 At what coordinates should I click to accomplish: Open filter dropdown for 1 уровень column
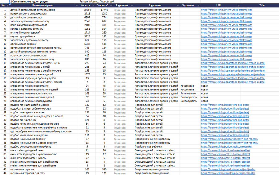pyautogui.click(x=132, y=6)
